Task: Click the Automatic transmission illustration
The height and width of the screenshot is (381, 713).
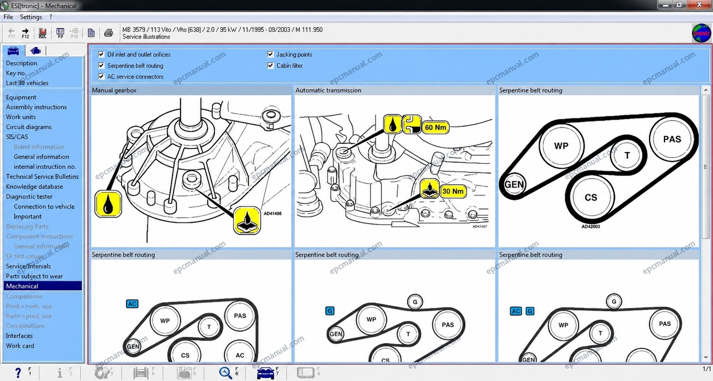Action: [394, 170]
